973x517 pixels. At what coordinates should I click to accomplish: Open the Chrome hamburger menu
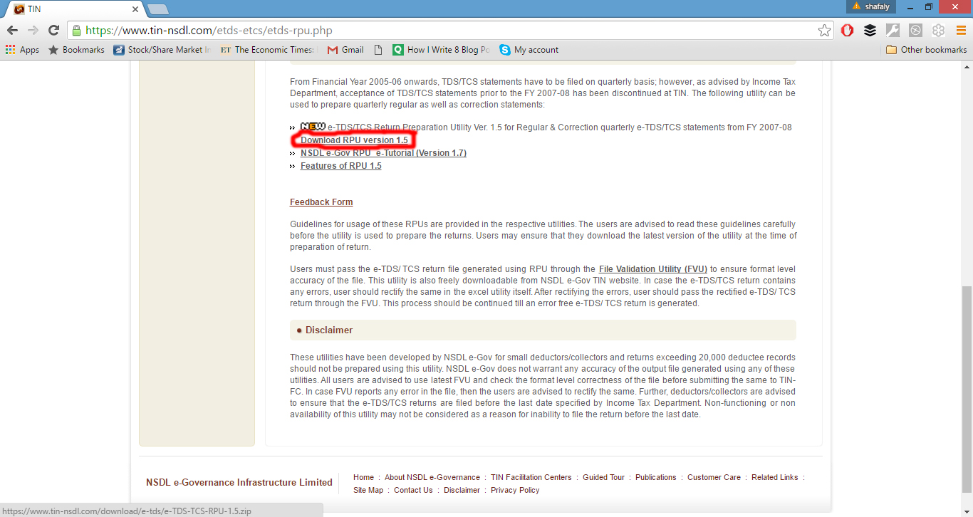pos(961,31)
